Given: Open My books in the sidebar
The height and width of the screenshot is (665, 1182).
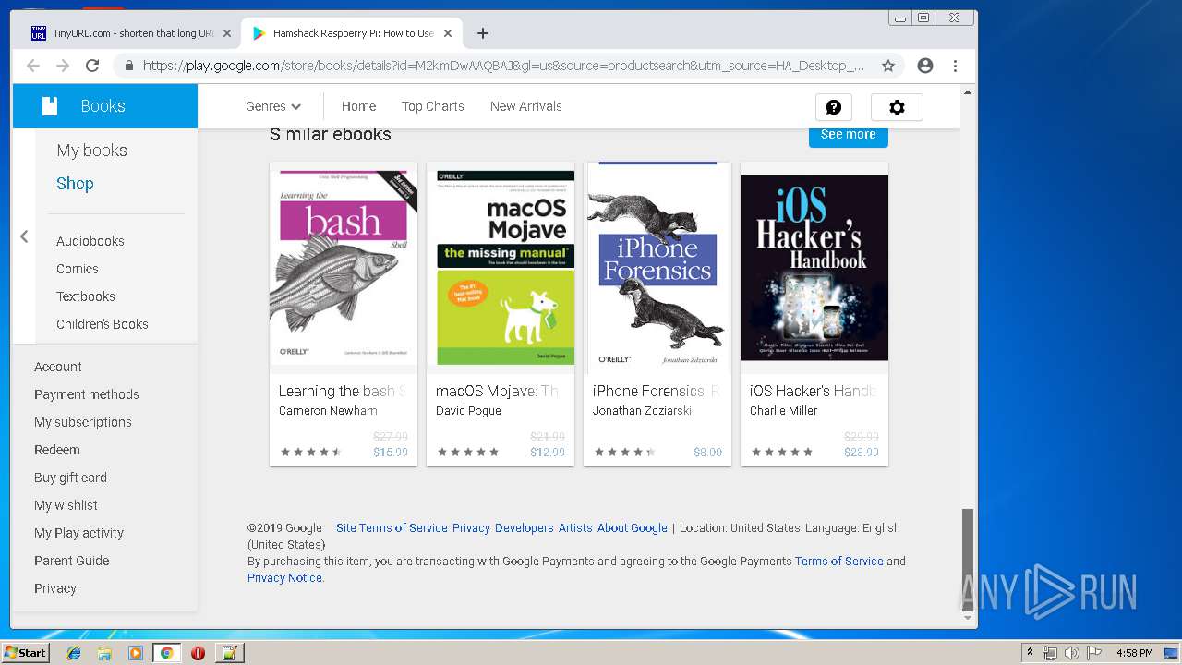Looking at the screenshot, I should tap(91, 151).
